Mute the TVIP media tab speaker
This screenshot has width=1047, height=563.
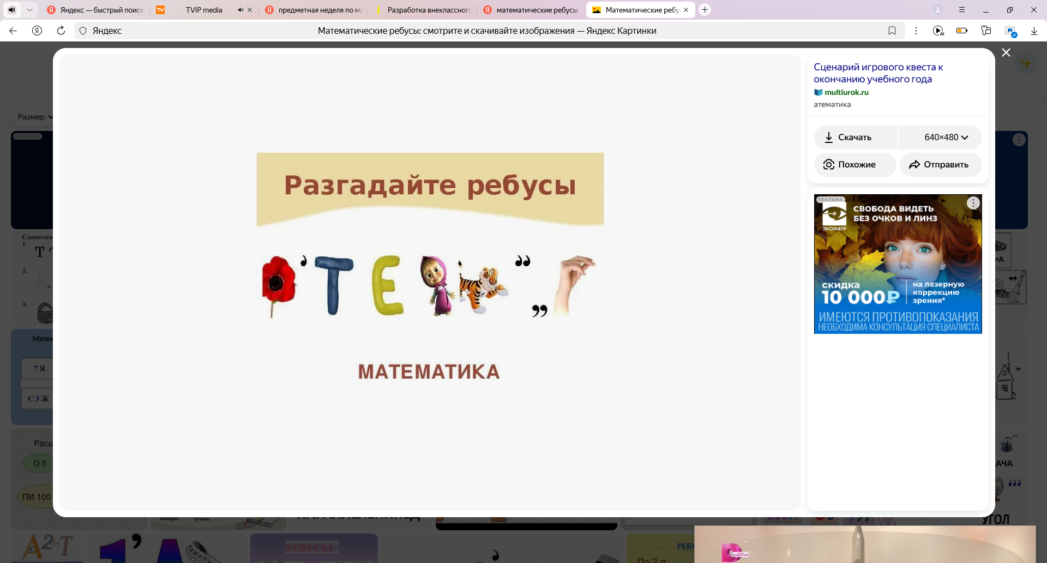point(240,10)
